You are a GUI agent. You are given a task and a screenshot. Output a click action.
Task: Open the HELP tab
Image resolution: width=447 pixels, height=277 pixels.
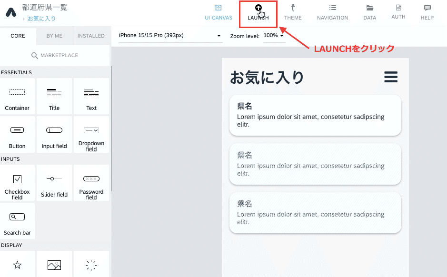pos(427,12)
